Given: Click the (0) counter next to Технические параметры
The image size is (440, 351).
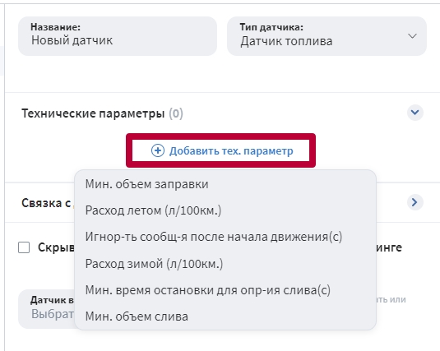Looking at the screenshot, I should pyautogui.click(x=176, y=113).
